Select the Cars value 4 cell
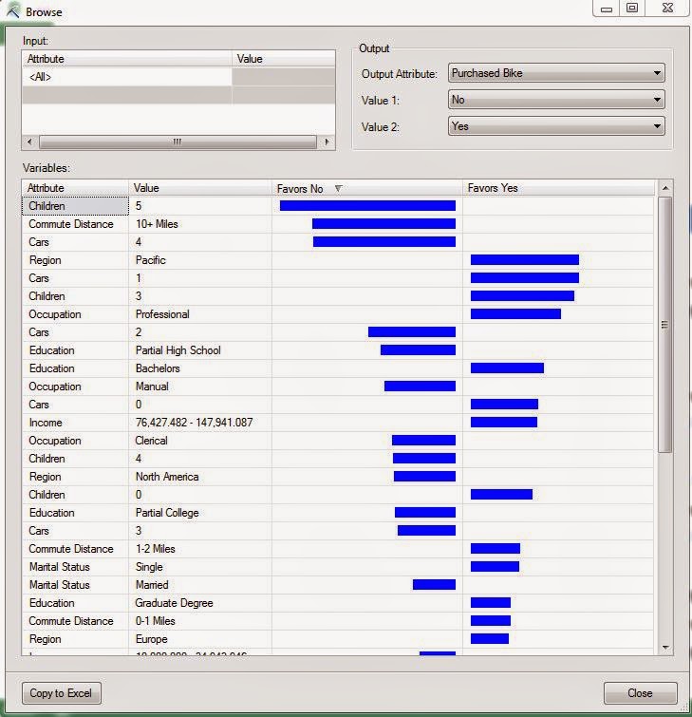 [x=200, y=242]
